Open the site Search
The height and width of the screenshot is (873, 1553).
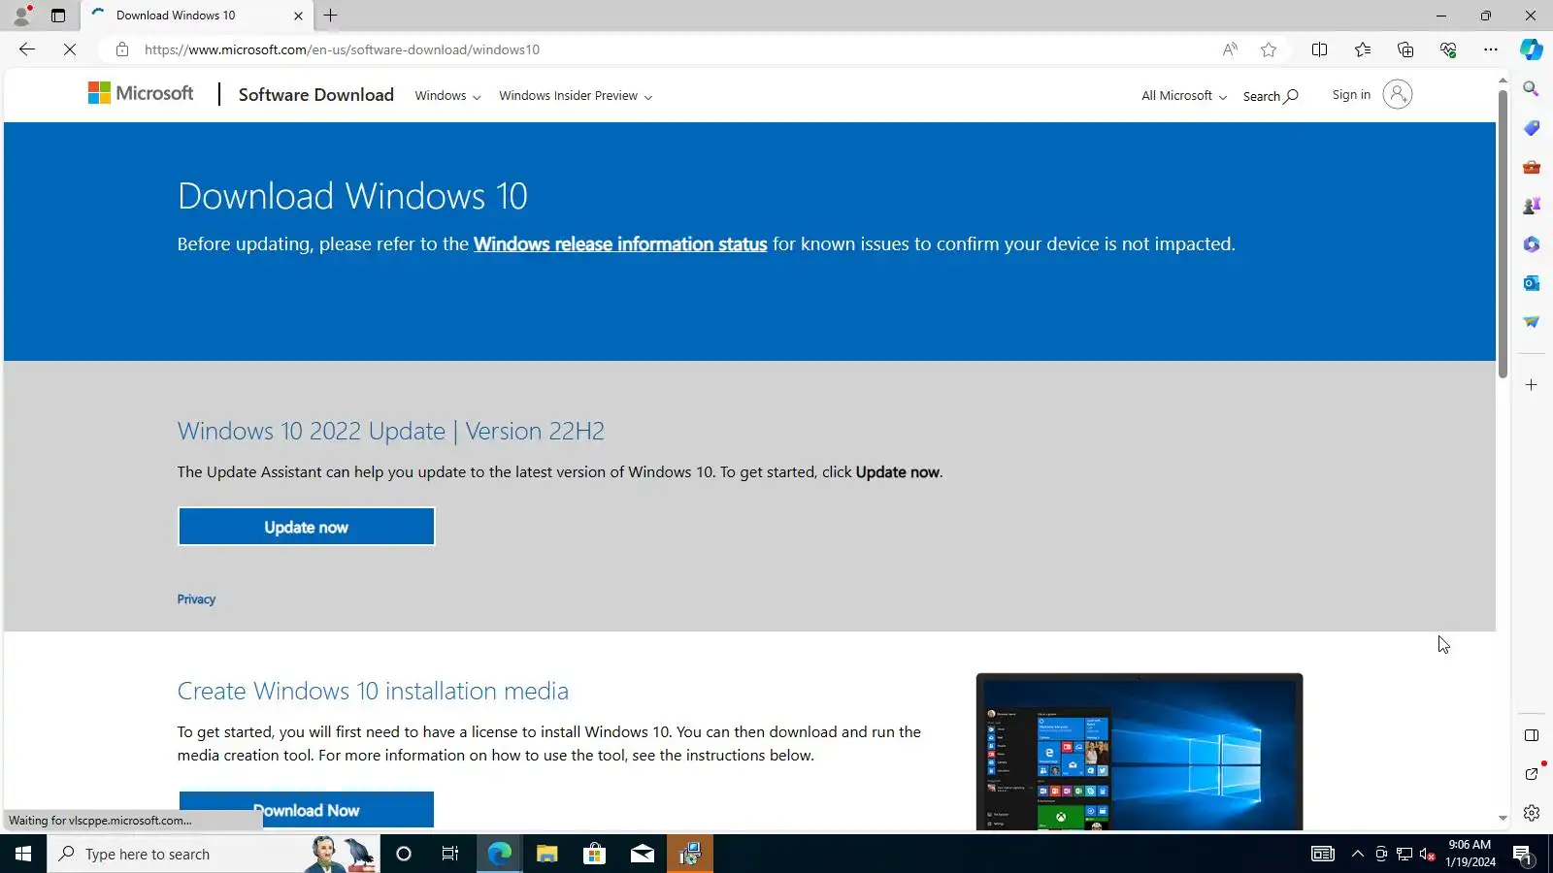1271,96
